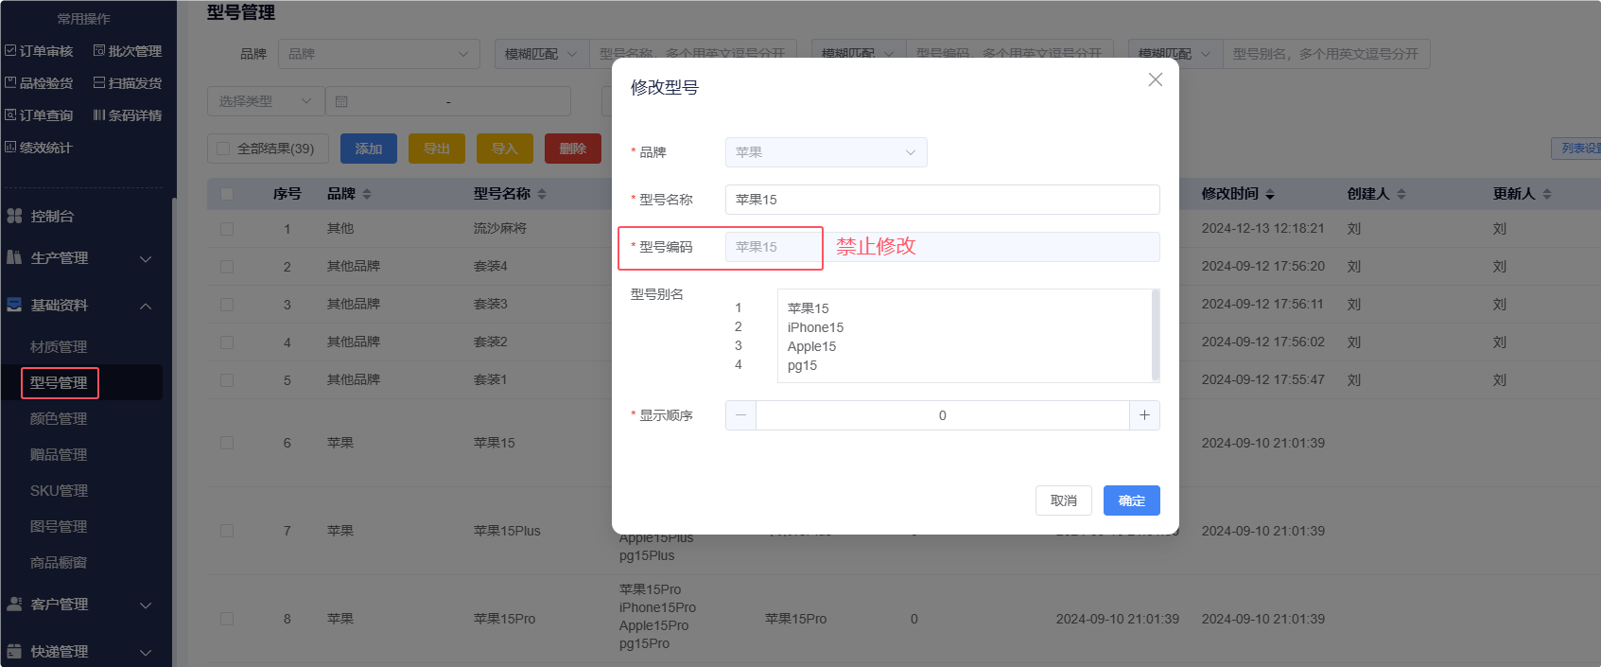1601x667 pixels.
Task: Click the 扫描发货 shortcut icon
Action: pos(99,83)
